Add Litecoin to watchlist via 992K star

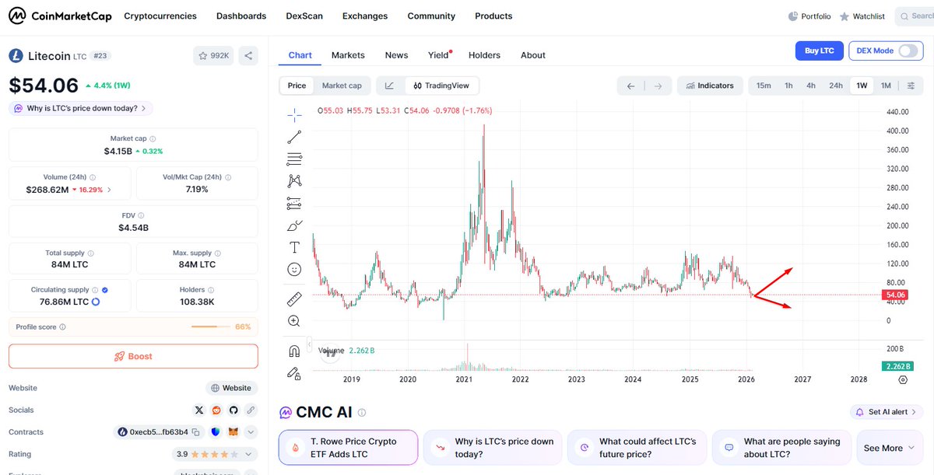(x=214, y=56)
